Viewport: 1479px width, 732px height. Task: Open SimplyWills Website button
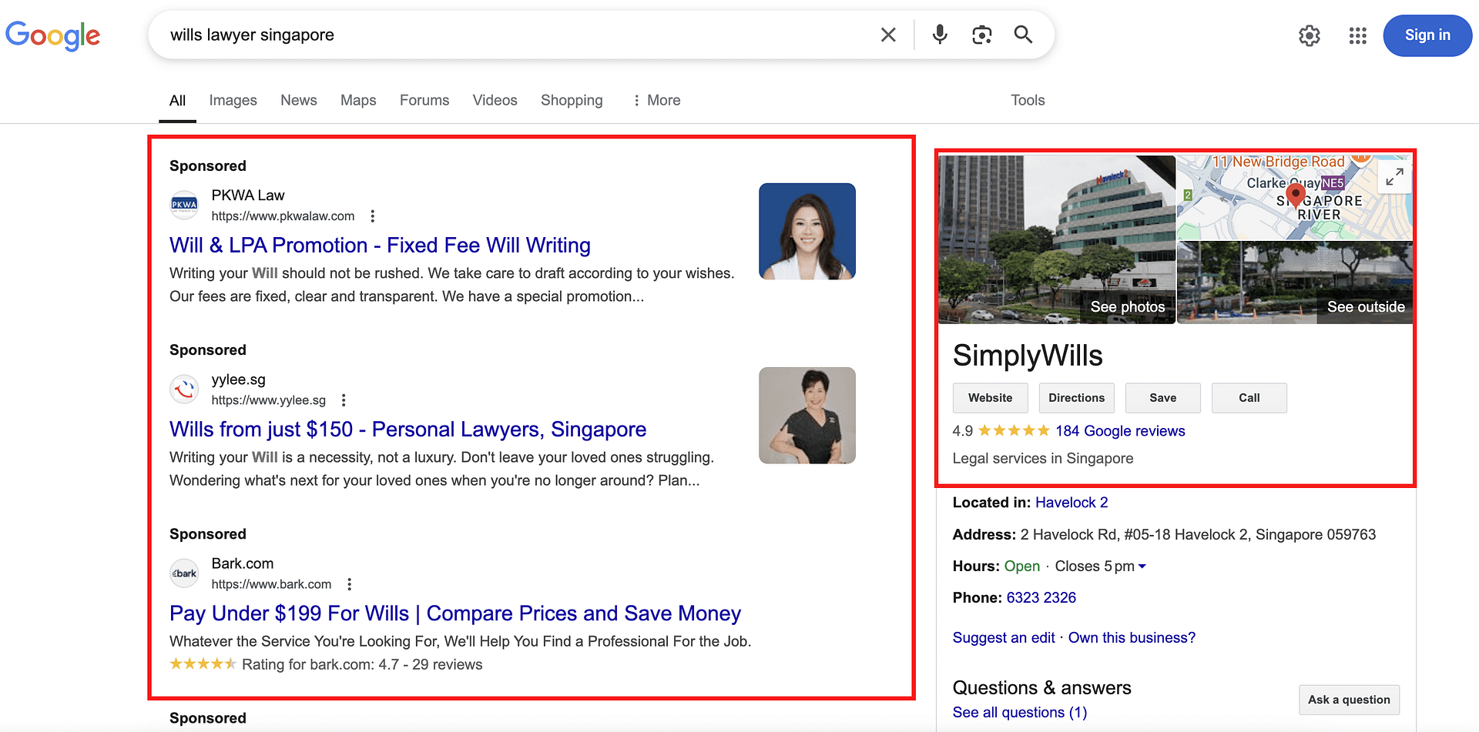tap(991, 398)
